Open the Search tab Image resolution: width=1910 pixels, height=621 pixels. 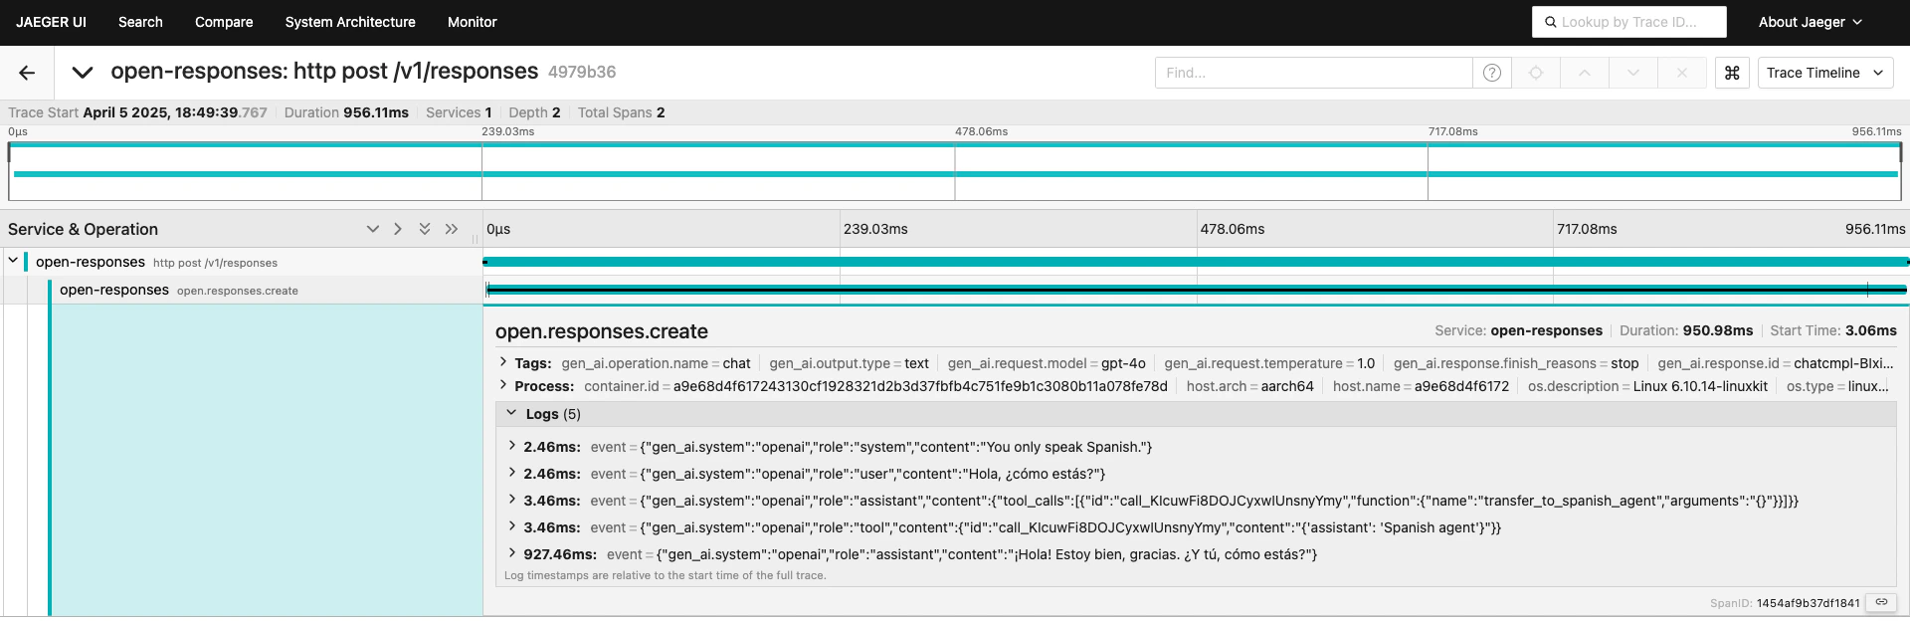(140, 22)
